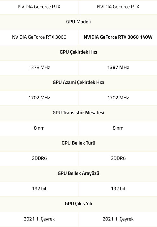This screenshot has height=227, width=157.
Task: Select 8 nm in the left column
Action: pyautogui.click(x=39, y=128)
